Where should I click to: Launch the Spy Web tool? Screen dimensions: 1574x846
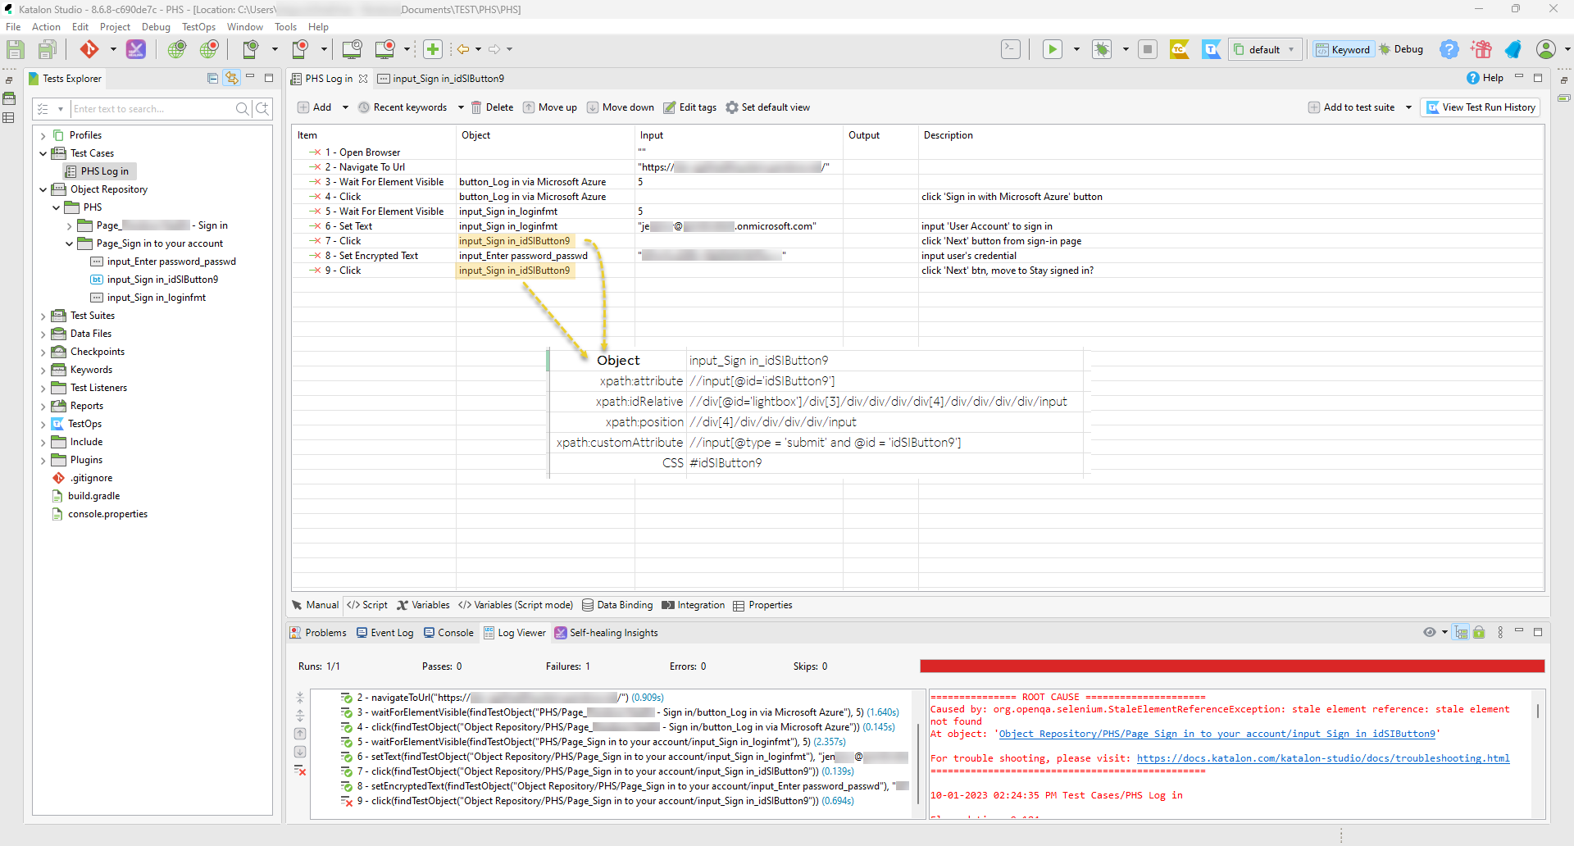click(x=176, y=49)
